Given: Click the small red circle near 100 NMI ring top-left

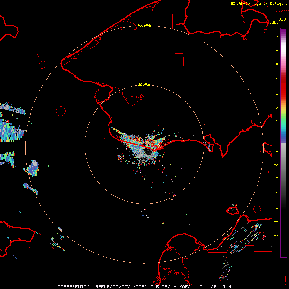Looking at the screenshot, I should pos(43,65).
